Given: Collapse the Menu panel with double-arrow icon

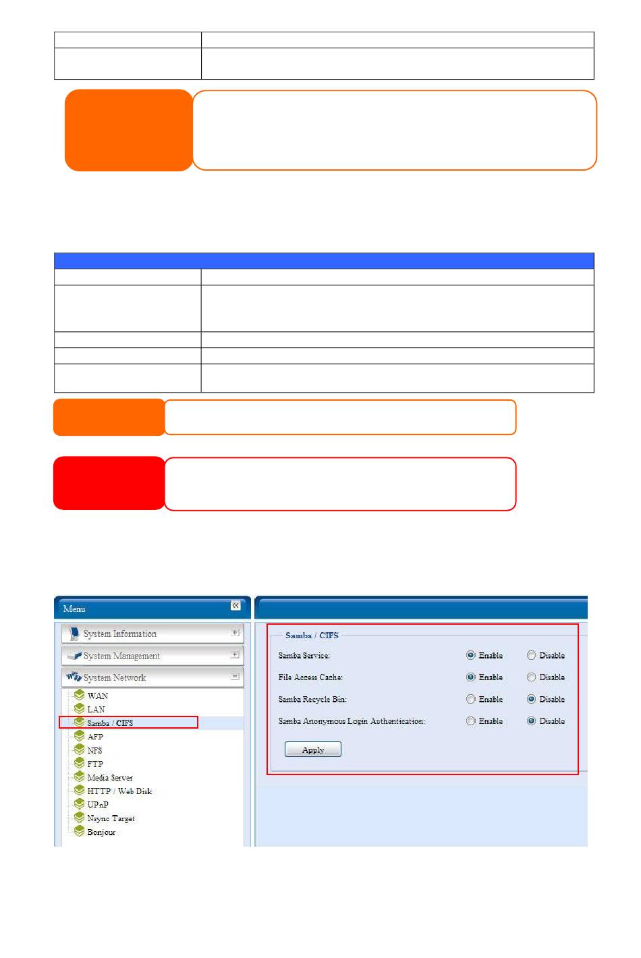Looking at the screenshot, I should pos(235,605).
